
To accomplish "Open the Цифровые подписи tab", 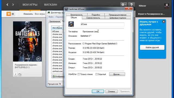I will coord(118,18).
